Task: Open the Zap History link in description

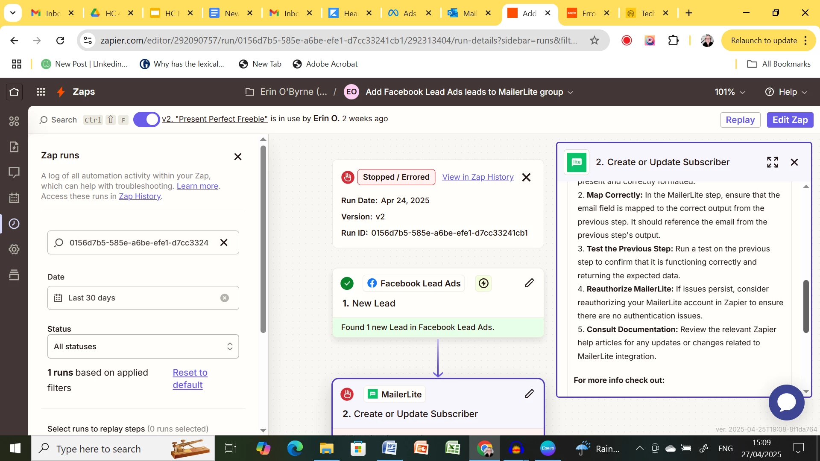Action: 140,196
